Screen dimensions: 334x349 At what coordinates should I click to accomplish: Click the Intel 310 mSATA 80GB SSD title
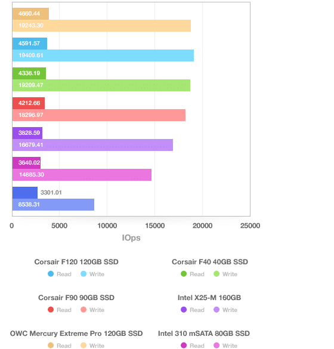pyautogui.click(x=204, y=333)
